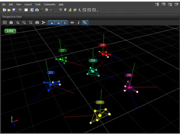The width and height of the screenshot is (180, 134).
Task: Click the edit layout icon at top right
Action: [177, 5]
